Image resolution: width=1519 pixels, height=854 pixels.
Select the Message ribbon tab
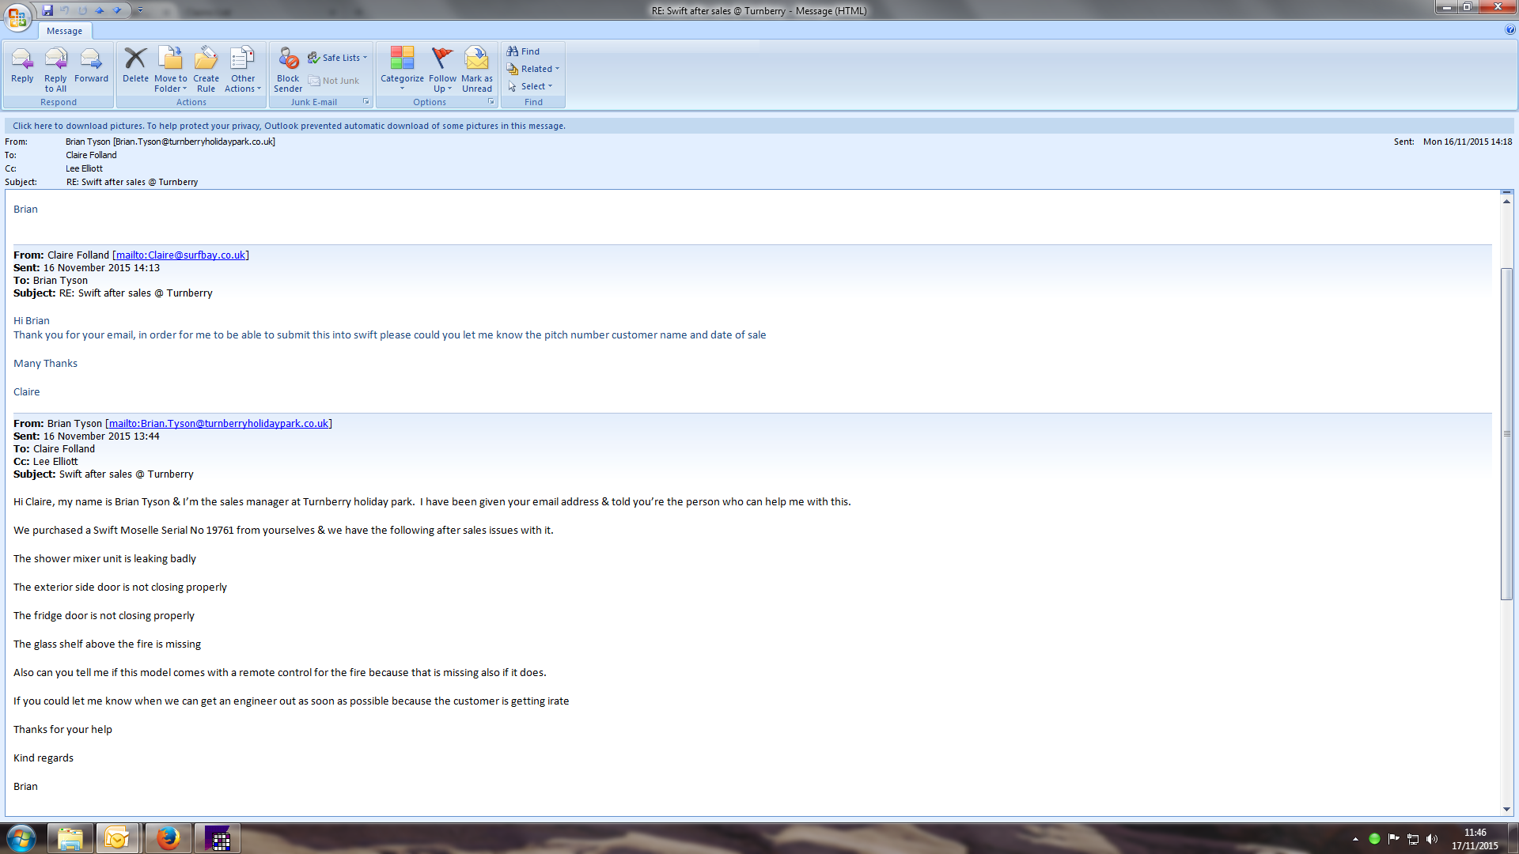tap(64, 31)
